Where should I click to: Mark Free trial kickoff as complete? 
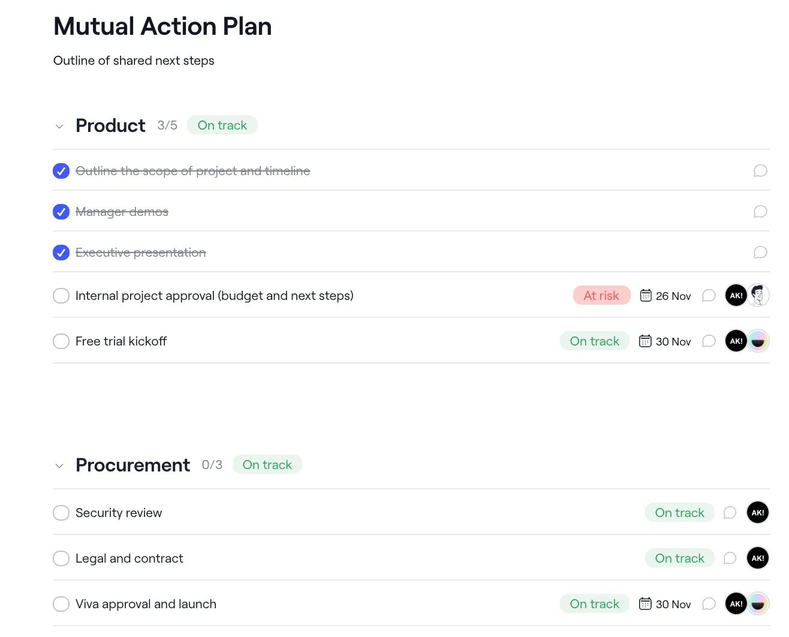(61, 341)
